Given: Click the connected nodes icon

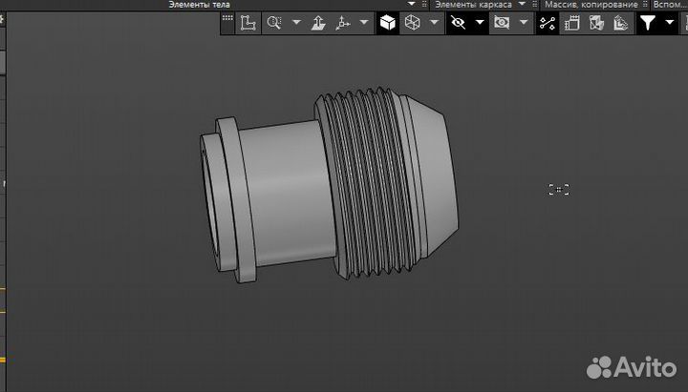Looking at the screenshot, I should pos(548,23).
